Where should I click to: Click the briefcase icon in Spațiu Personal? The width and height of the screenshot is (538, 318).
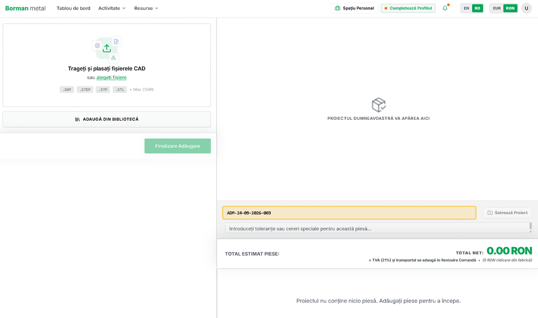[x=338, y=8]
